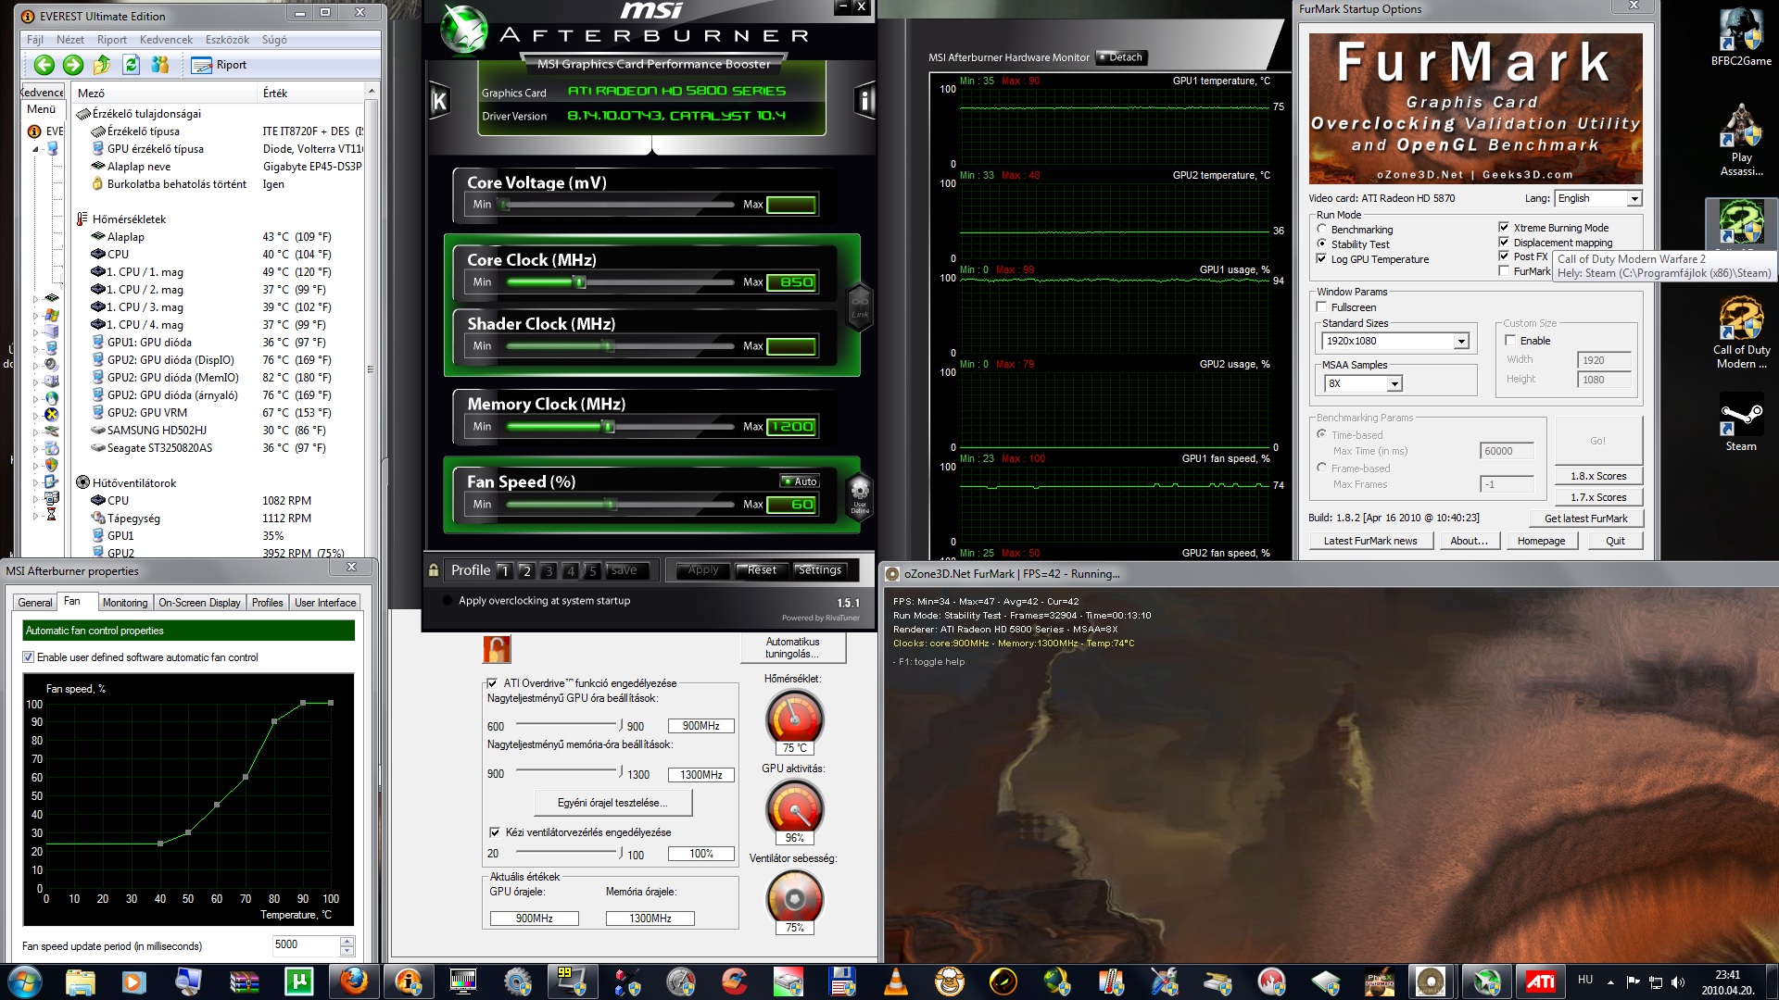
Task: Click Reset button in Afterburner
Action: point(762,570)
